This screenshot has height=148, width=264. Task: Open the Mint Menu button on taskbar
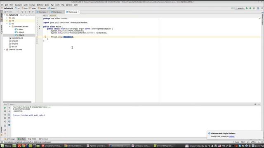(x=6, y=146)
